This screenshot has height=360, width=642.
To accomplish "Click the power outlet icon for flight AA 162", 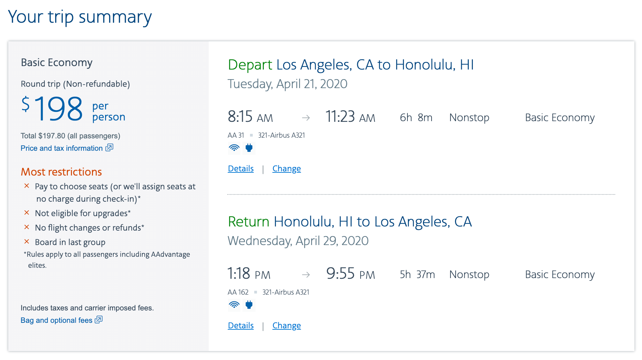I will (249, 305).
